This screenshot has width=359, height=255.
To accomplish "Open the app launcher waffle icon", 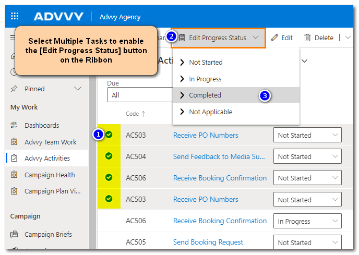I will coord(15,17).
